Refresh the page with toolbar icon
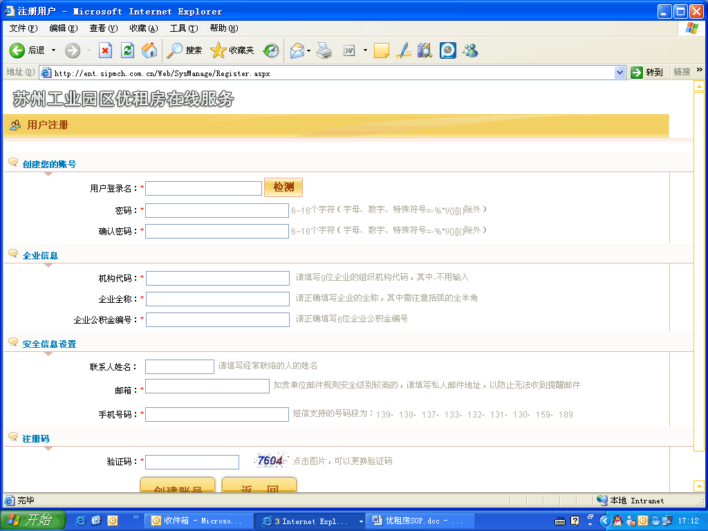The height and width of the screenshot is (531, 708). point(127,50)
